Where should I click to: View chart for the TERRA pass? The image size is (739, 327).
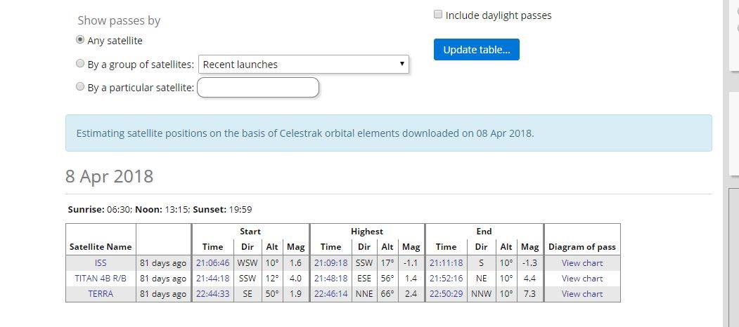(581, 294)
